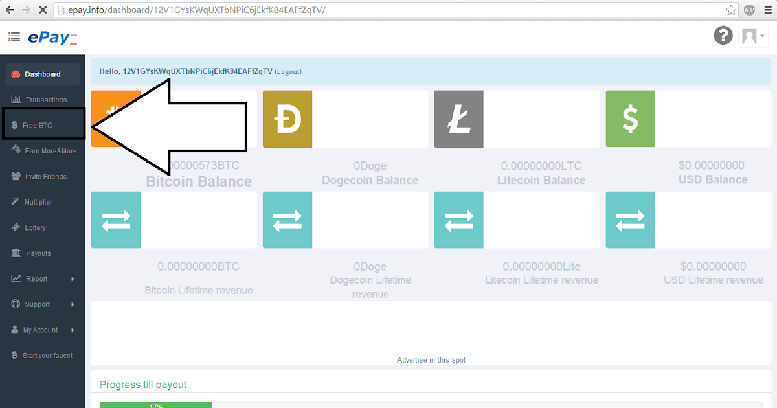
Task: Click the ePay logo
Action: (x=52, y=38)
